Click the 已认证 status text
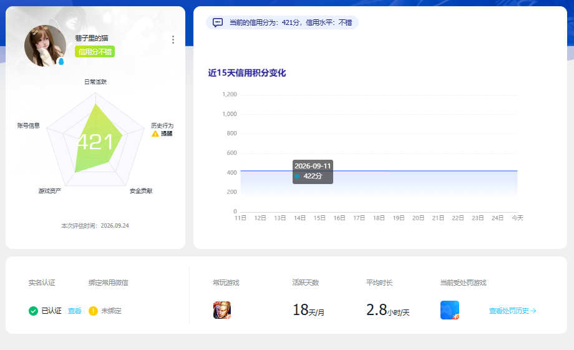Image resolution: width=574 pixels, height=350 pixels. click(52, 311)
